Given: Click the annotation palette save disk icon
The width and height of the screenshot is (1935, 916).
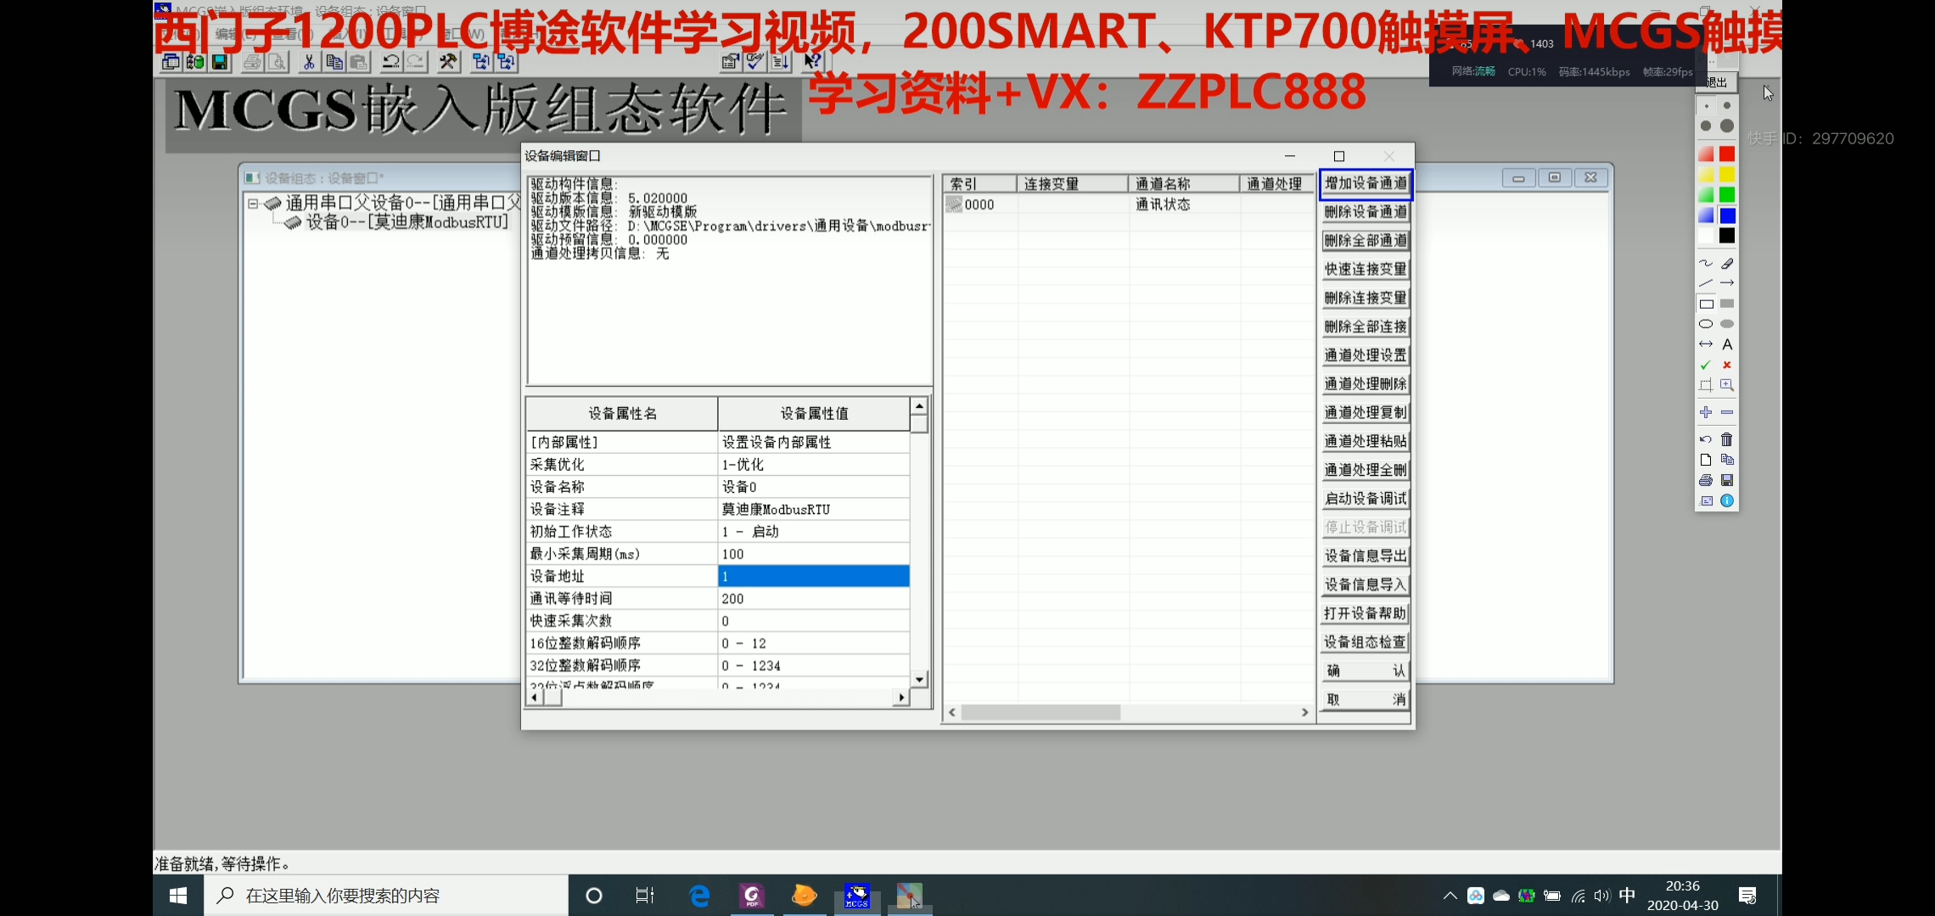Looking at the screenshot, I should (x=1727, y=480).
